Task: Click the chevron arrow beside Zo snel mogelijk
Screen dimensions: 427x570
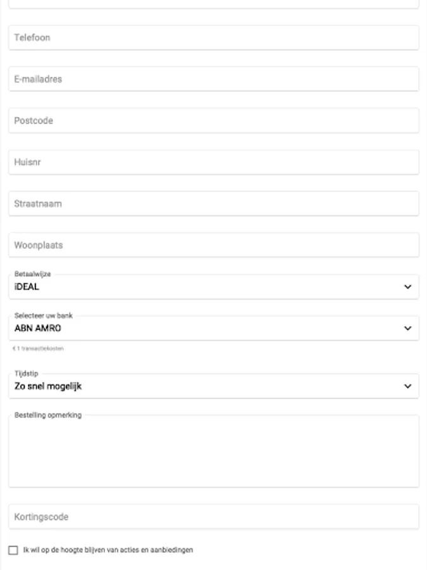Action: tap(407, 386)
